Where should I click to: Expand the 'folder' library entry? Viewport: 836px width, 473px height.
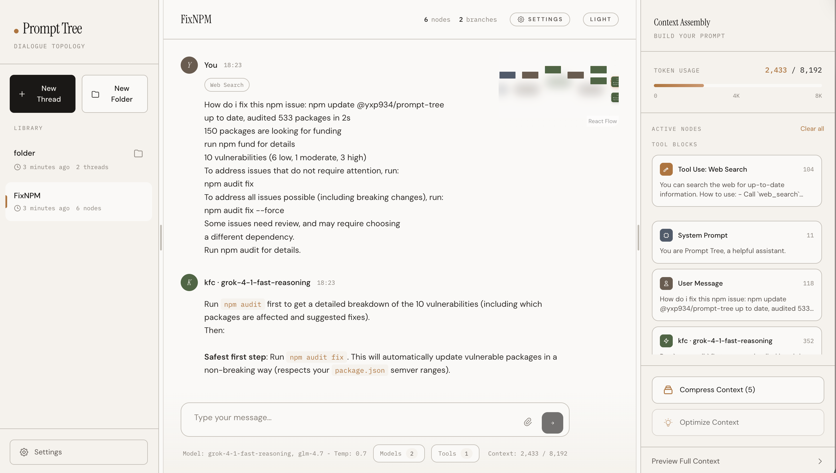coord(78,159)
